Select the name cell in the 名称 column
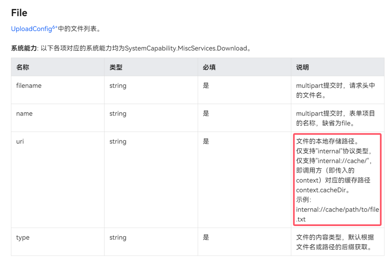Screen dimensions: 389x260 pyautogui.click(x=24, y=114)
